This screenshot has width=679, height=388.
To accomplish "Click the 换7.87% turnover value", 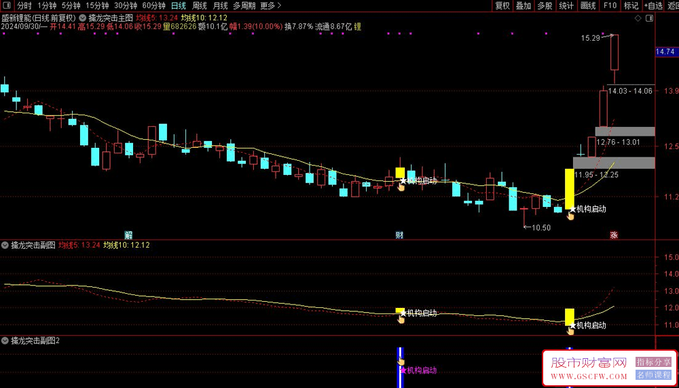I will (x=299, y=26).
